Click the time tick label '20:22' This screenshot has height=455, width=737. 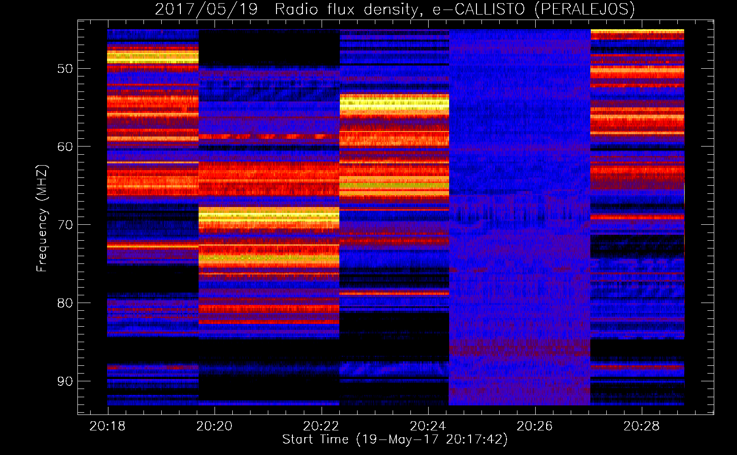point(321,426)
